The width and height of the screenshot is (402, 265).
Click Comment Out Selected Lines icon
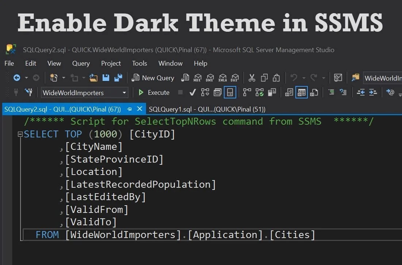331,92
